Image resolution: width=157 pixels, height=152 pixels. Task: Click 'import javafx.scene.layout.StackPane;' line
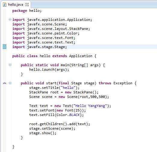tap(51, 29)
